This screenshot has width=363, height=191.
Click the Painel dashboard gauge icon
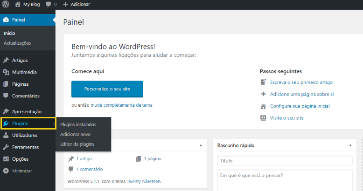[x=6, y=20]
